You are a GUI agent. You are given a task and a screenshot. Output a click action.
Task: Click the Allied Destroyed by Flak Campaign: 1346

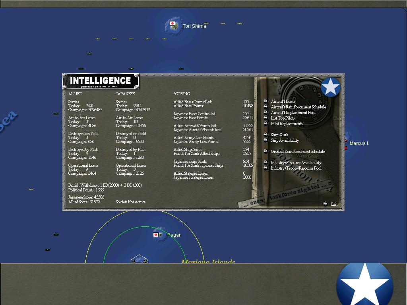82,157
